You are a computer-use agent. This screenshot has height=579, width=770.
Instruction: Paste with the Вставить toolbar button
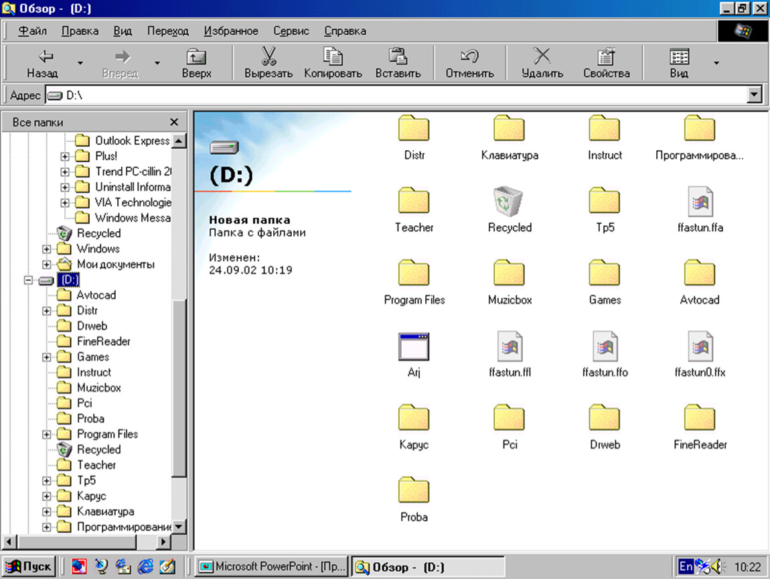398,63
